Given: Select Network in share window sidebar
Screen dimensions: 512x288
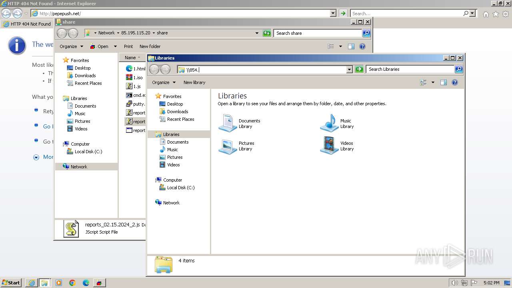Looking at the screenshot, I should 86,167.
